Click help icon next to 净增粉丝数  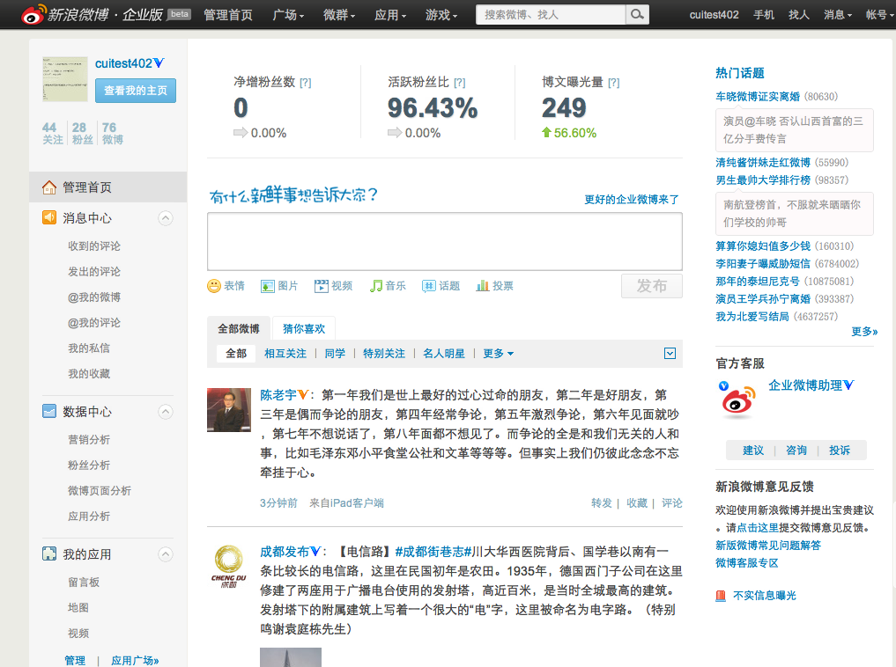pos(306,83)
